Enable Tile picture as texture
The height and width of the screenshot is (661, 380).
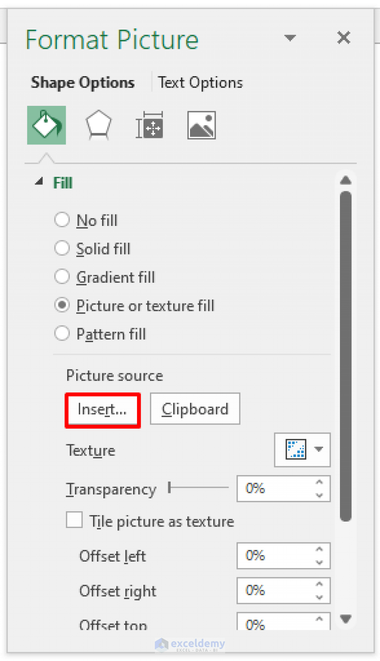tap(74, 520)
